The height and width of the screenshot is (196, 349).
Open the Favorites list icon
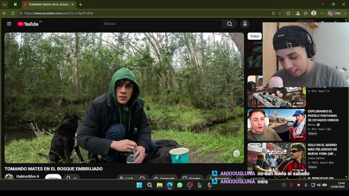pos(306,13)
